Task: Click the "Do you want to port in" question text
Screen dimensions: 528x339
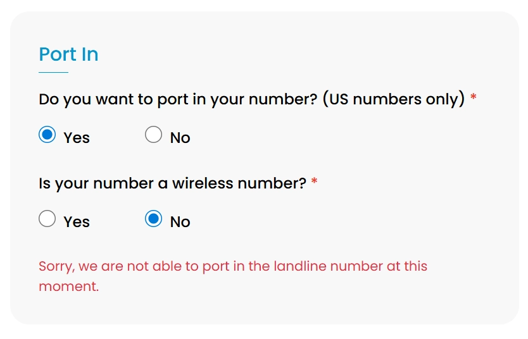Action: coord(177,99)
